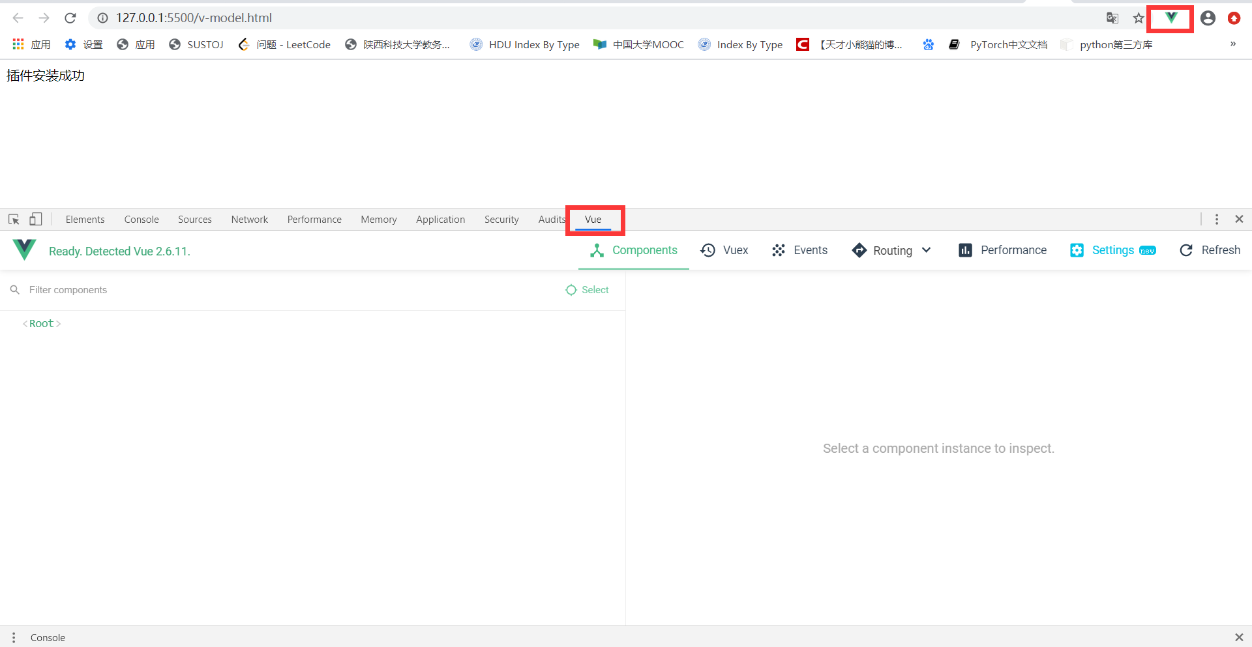Show more bookmarks with the chevron
The height and width of the screenshot is (647, 1252).
pyautogui.click(x=1233, y=44)
